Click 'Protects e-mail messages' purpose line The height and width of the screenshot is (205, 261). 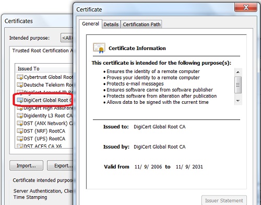coord(135,84)
